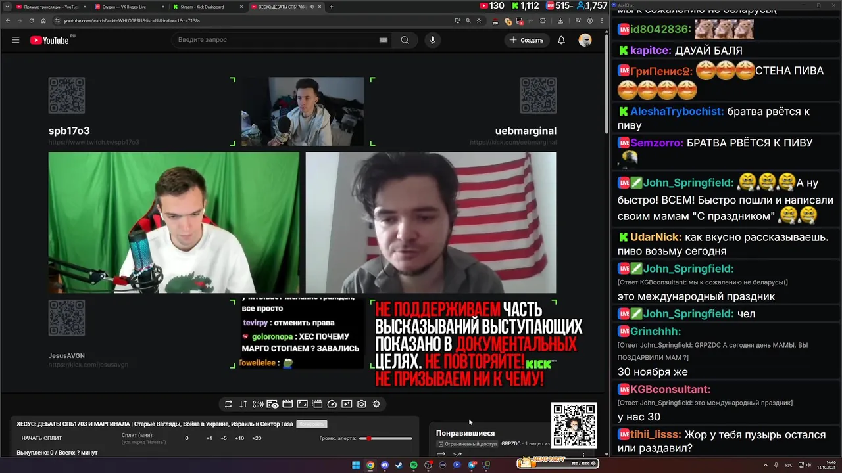The height and width of the screenshot is (473, 842).
Task: Open player toolbar settings gear
Action: pos(376,404)
